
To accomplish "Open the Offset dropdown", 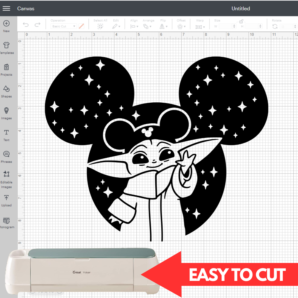I will [181, 26].
